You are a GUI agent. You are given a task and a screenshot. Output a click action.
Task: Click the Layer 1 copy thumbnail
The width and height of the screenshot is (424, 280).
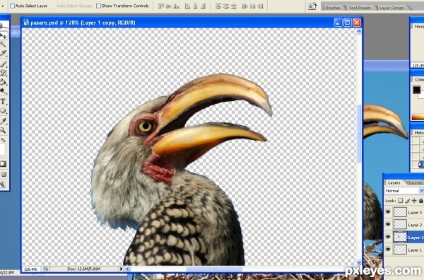pyautogui.click(x=400, y=237)
